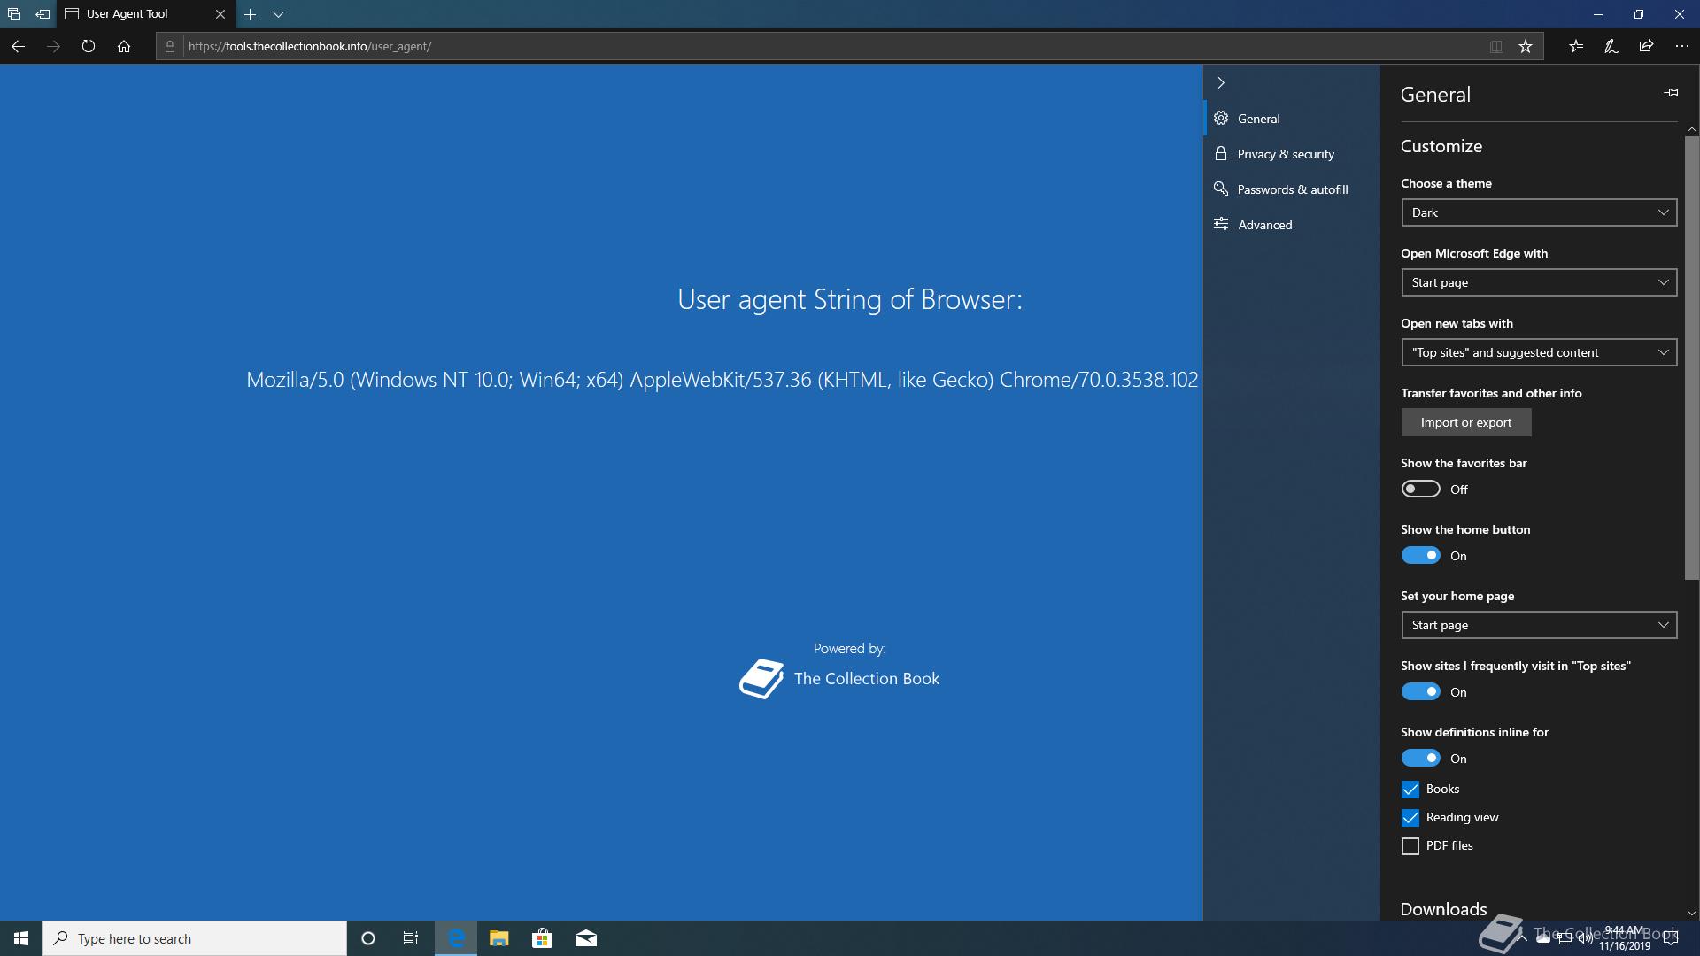Open the Set your home page dropdown

[x=1538, y=625]
